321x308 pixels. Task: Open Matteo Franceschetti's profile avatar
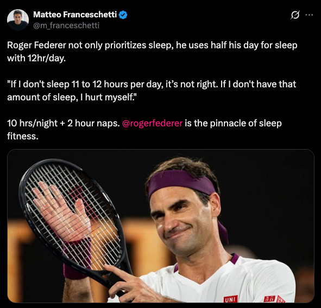pos(18,20)
